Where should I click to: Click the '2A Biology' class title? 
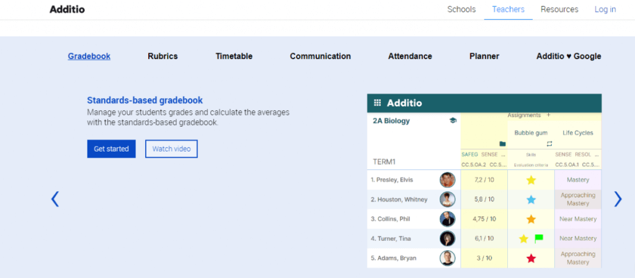tap(391, 121)
